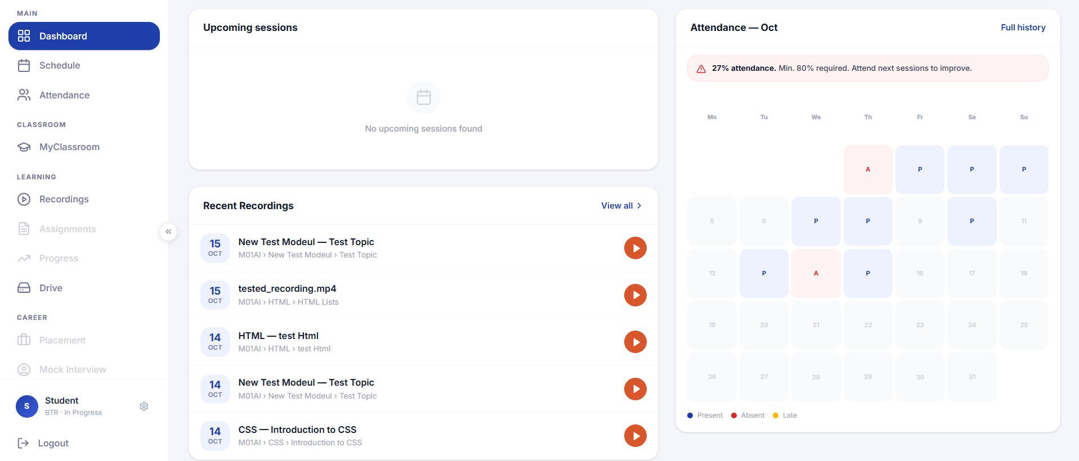The height and width of the screenshot is (461, 1079).
Task: Open Placement menu entry
Action: (x=84, y=340)
